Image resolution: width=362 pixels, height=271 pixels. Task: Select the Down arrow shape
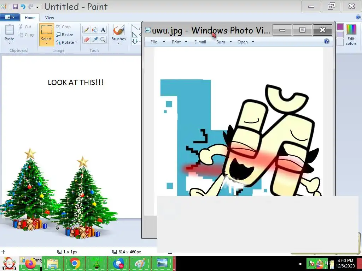point(135,41)
